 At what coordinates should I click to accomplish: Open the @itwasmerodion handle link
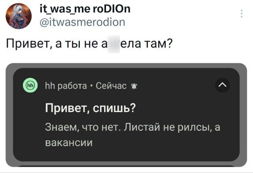coord(82,22)
